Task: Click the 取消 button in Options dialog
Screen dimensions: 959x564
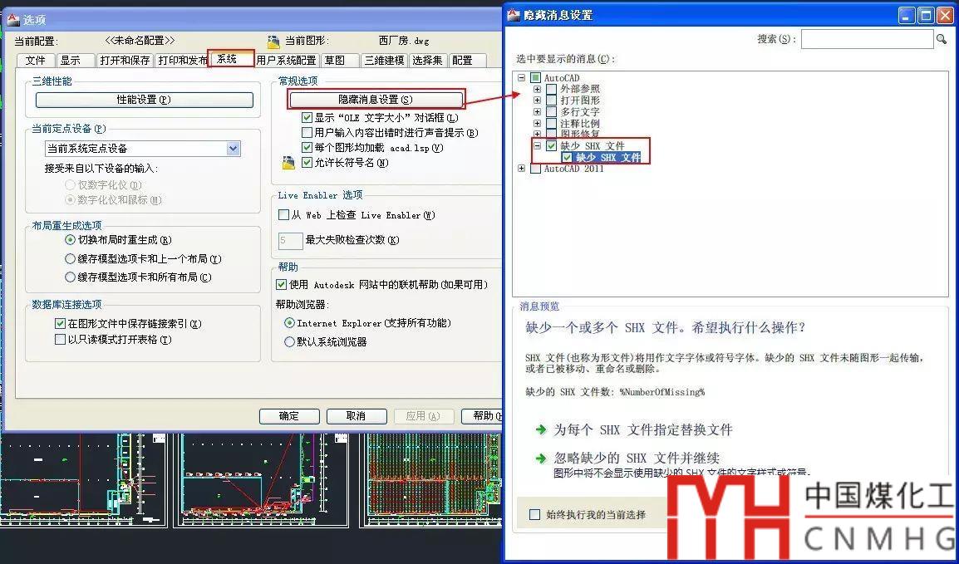Action: point(356,415)
